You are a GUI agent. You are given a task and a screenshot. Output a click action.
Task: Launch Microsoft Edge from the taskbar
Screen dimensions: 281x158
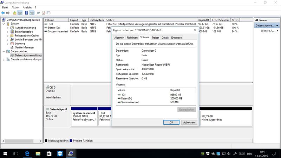tap(27, 153)
